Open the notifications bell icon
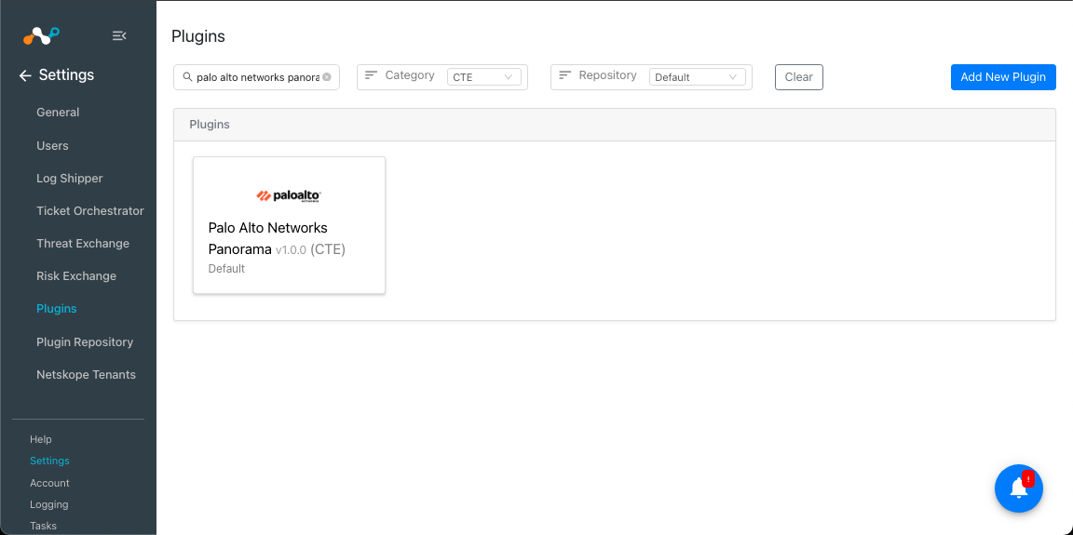Viewport: 1073px width, 535px height. 1018,488
